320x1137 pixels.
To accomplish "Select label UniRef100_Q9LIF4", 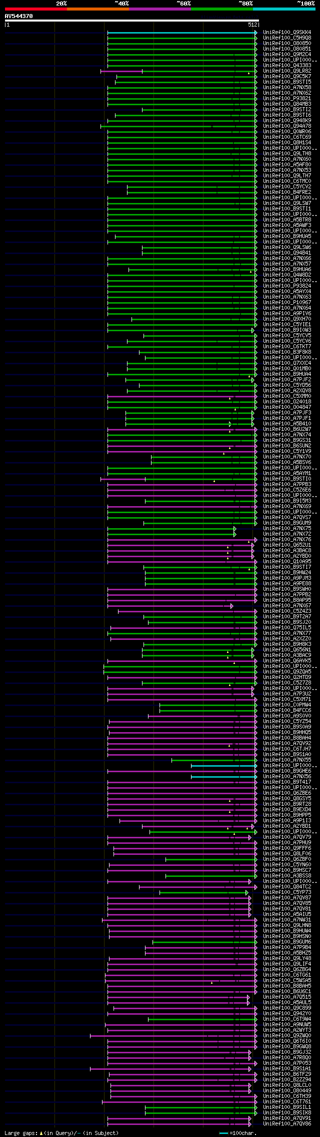I will click(x=287, y=964).
